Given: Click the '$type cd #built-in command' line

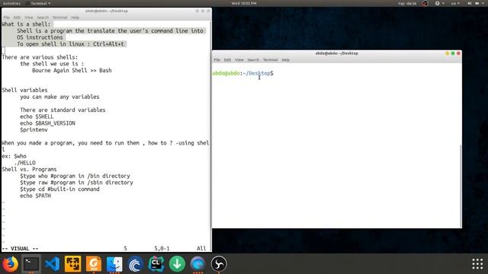Looking at the screenshot, I should 59,190.
